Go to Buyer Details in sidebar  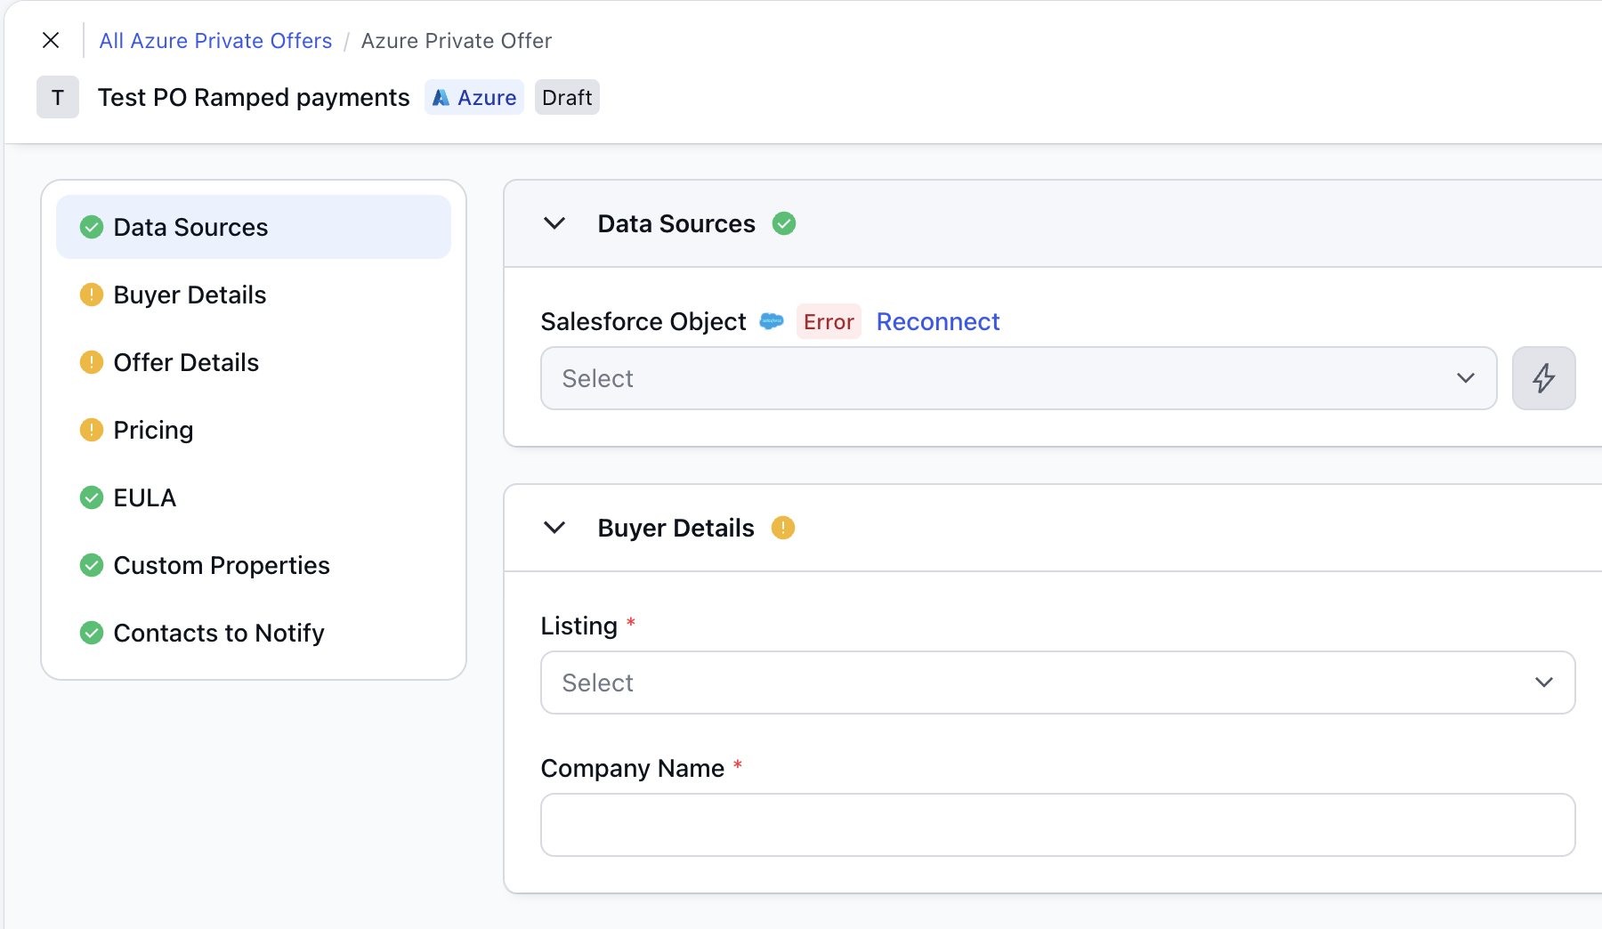point(254,295)
